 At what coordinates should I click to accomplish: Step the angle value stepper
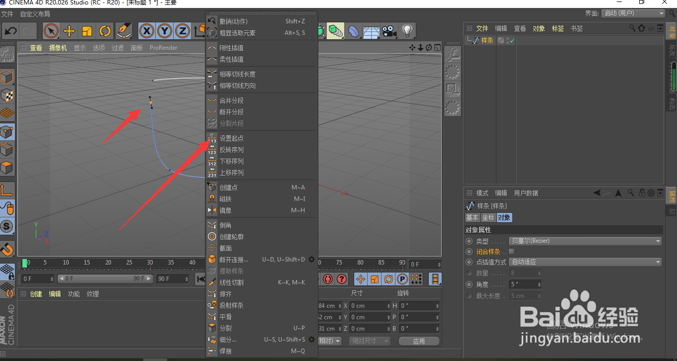point(539,285)
